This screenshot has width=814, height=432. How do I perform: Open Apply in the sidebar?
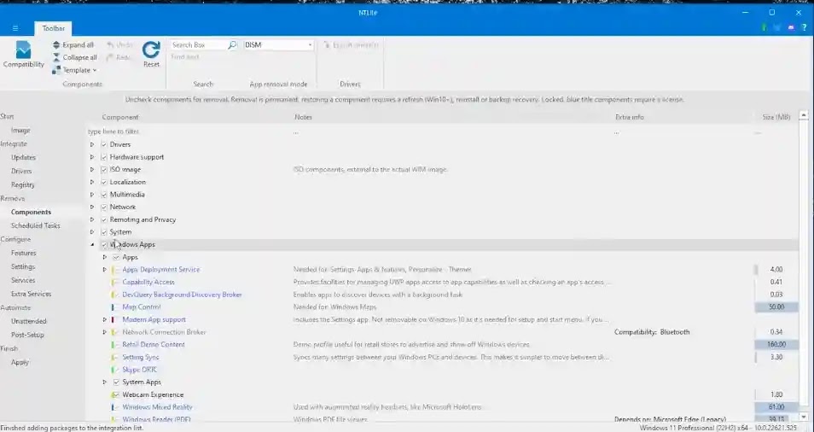(x=20, y=362)
